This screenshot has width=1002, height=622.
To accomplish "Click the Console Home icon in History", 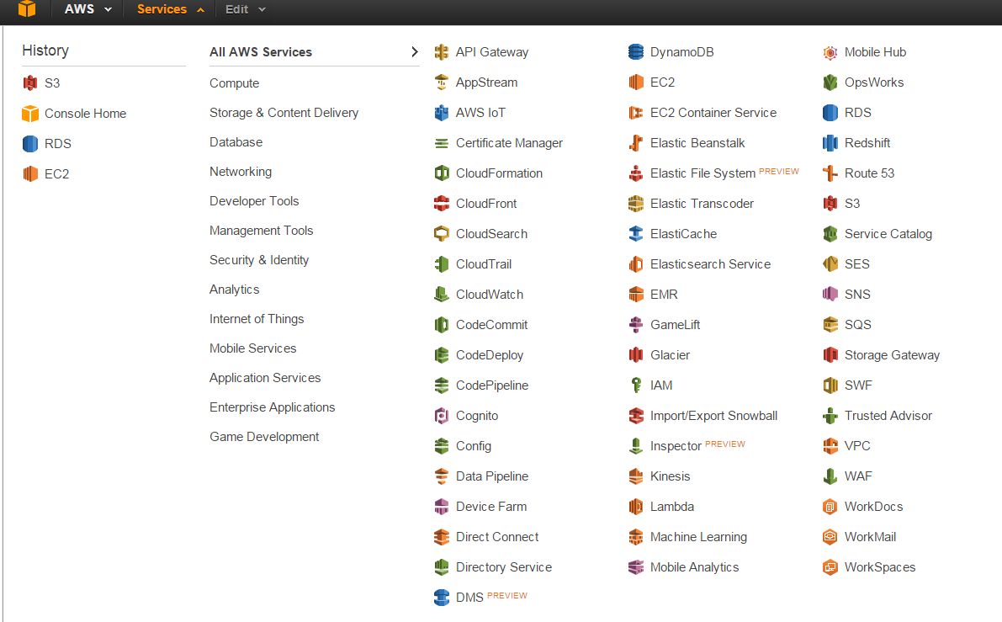I will click(x=30, y=114).
